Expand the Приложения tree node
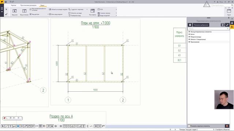234x131 pixels. (x=189, y=42)
